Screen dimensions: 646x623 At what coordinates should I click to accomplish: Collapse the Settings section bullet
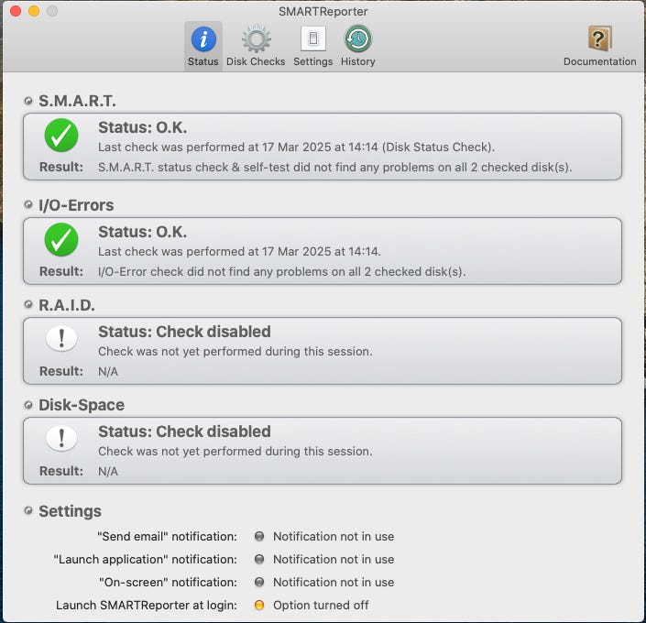28,511
